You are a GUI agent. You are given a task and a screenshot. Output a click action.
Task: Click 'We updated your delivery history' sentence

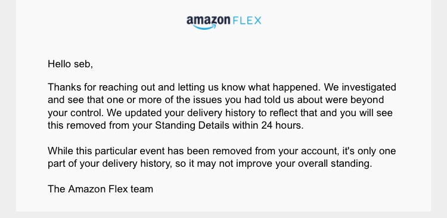point(181,113)
